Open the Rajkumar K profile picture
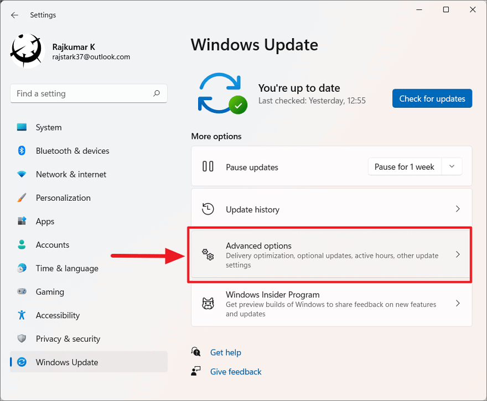 27,51
